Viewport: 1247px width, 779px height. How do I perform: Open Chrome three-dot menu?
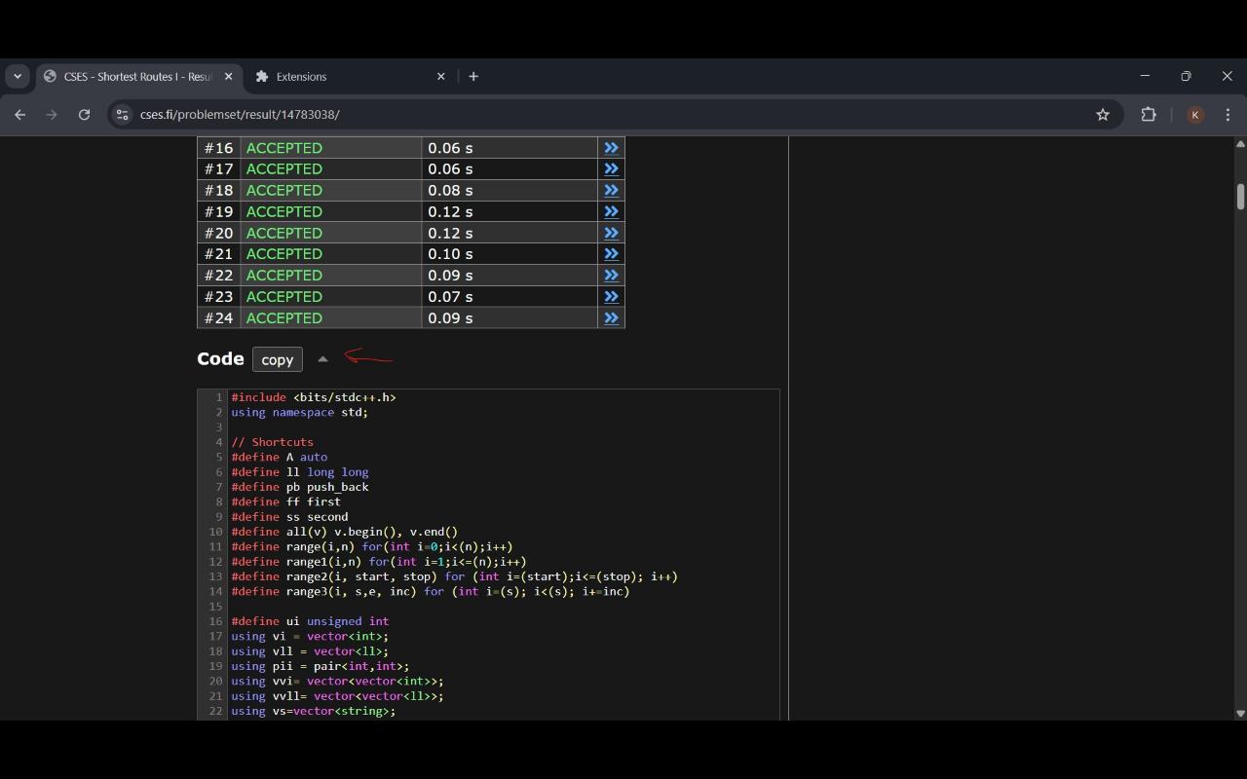point(1228,115)
